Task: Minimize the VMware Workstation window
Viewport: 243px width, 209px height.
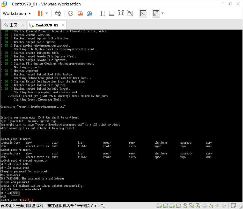Action: (223, 4)
